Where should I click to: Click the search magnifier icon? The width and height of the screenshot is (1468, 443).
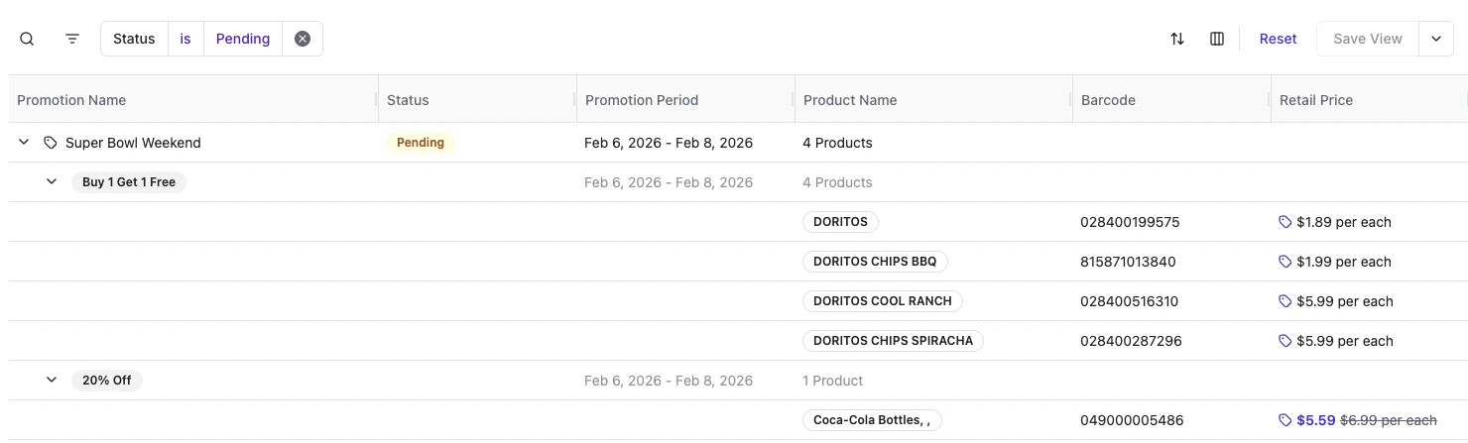coord(28,39)
